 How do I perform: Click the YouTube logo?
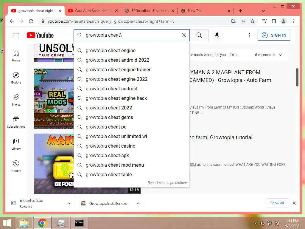(40, 35)
